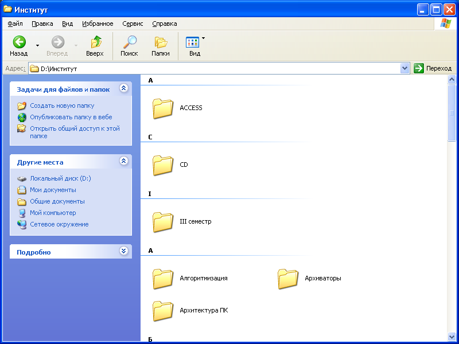Viewport: 459px width, 344px height.
Task: Click the Задачи для файлов и папок header
Action: [x=63, y=89]
